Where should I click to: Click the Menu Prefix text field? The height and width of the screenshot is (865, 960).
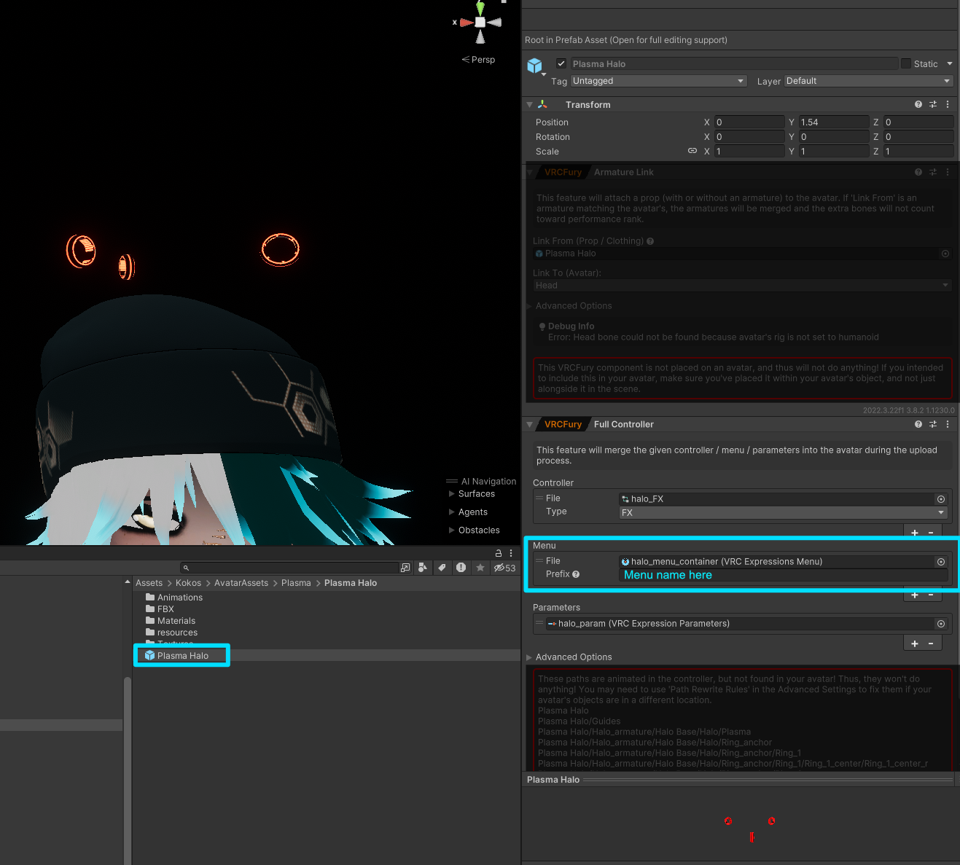tap(783, 575)
